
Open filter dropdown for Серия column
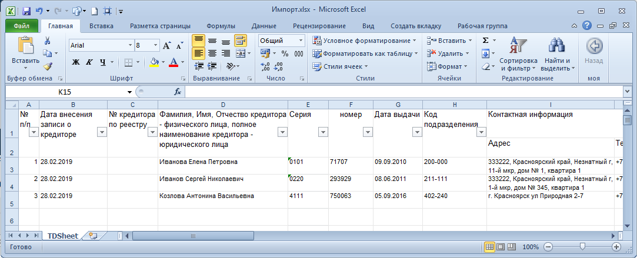(x=322, y=132)
